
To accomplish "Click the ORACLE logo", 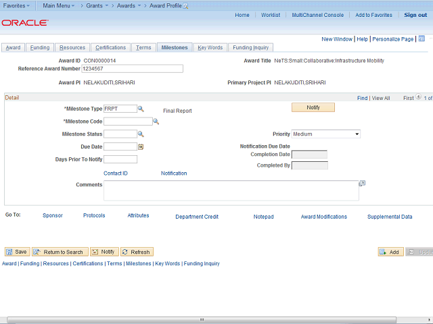I will pos(25,23).
